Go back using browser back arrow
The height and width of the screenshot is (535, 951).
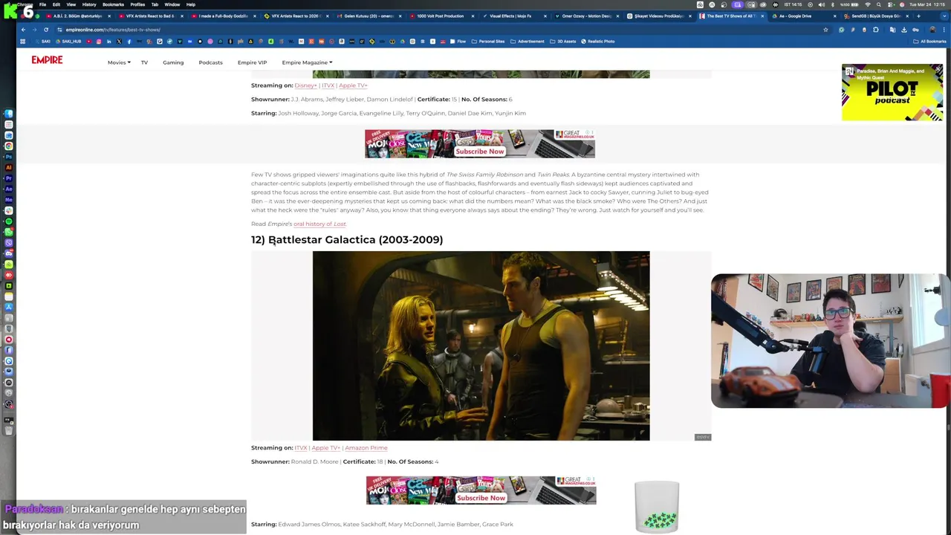coord(23,30)
